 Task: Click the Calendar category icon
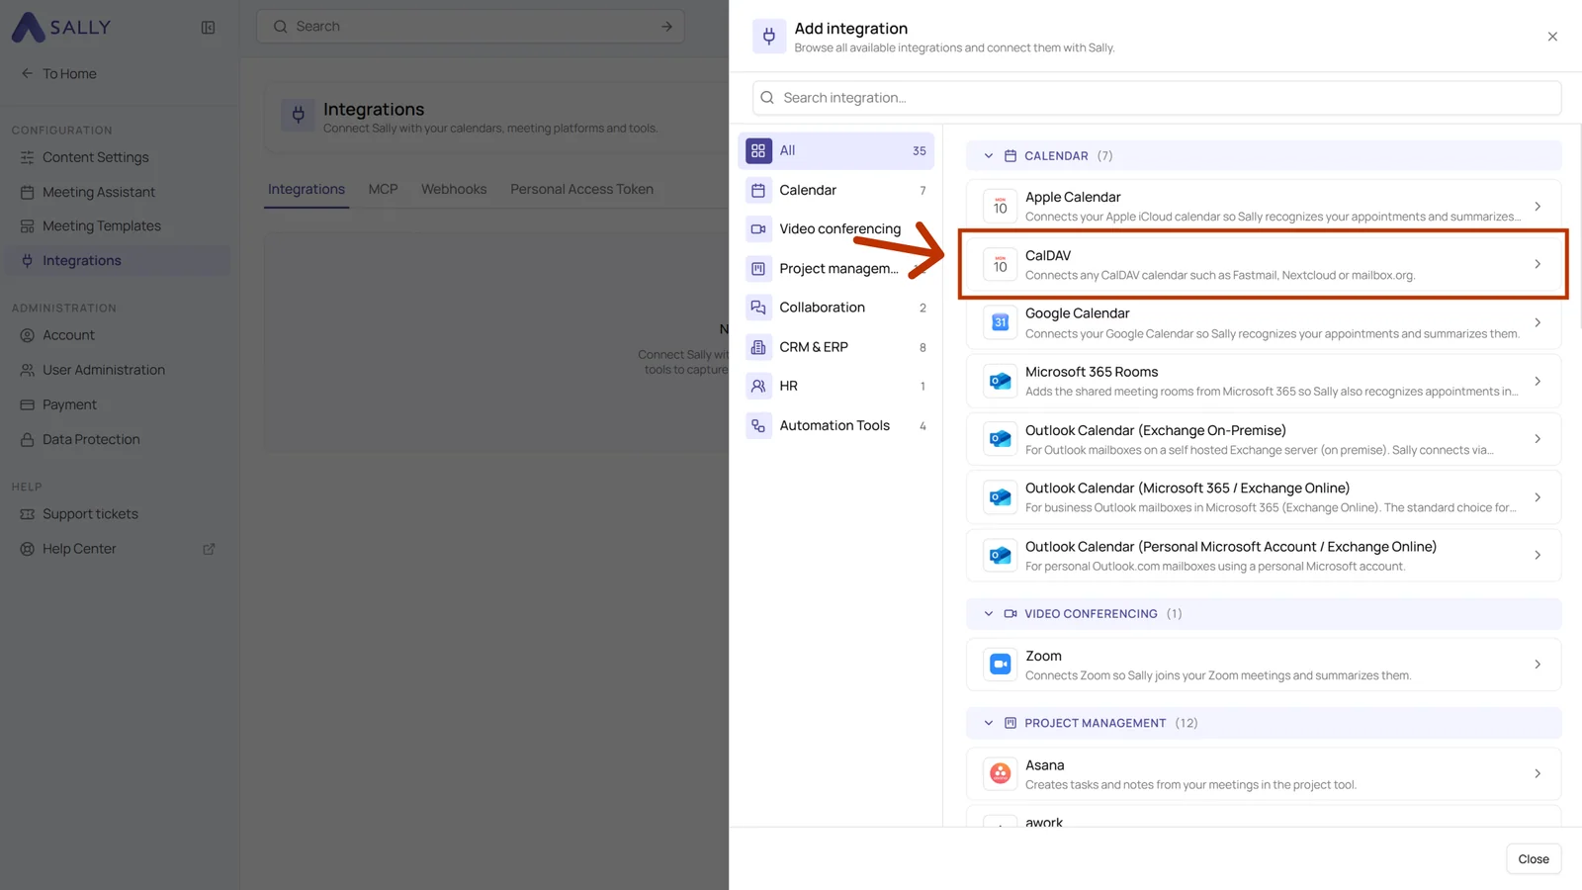click(x=758, y=190)
